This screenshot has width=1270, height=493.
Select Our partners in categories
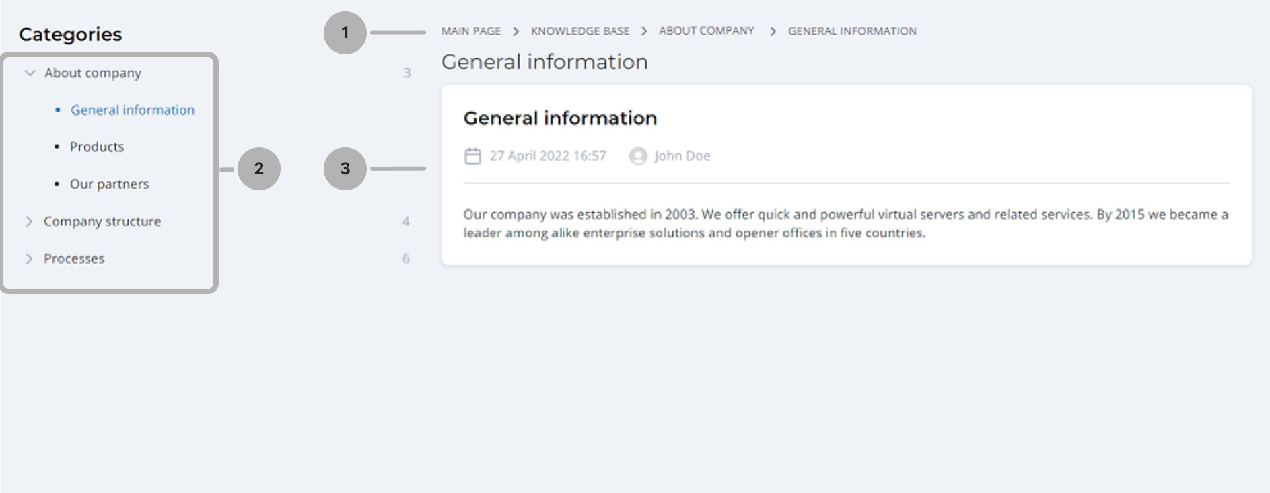point(109,184)
